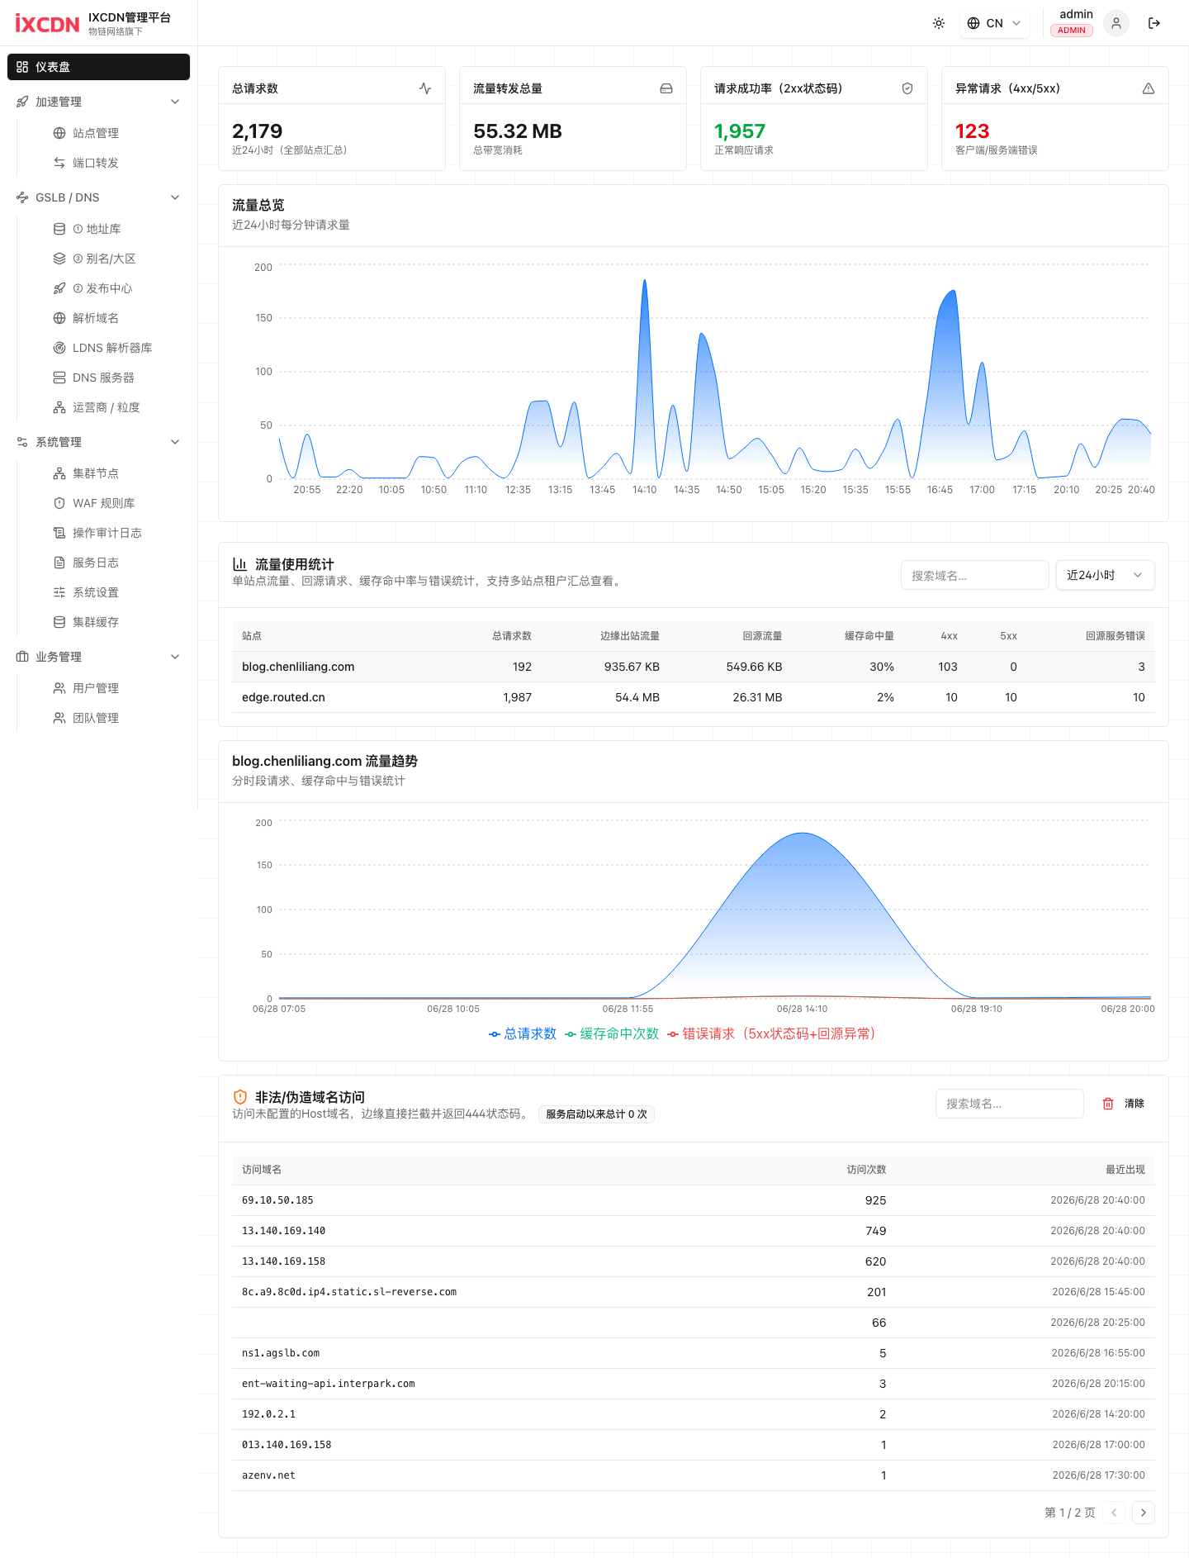Go to the previous page of 非法域名
The width and height of the screenshot is (1189, 1558).
[1114, 1513]
